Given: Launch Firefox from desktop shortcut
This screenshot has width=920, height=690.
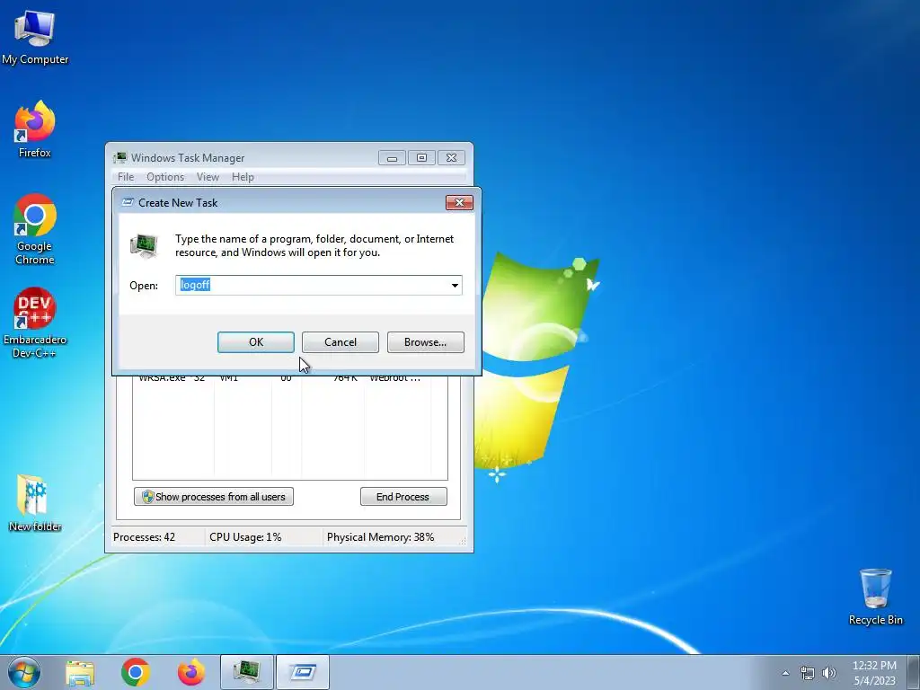Looking at the screenshot, I should point(35,129).
